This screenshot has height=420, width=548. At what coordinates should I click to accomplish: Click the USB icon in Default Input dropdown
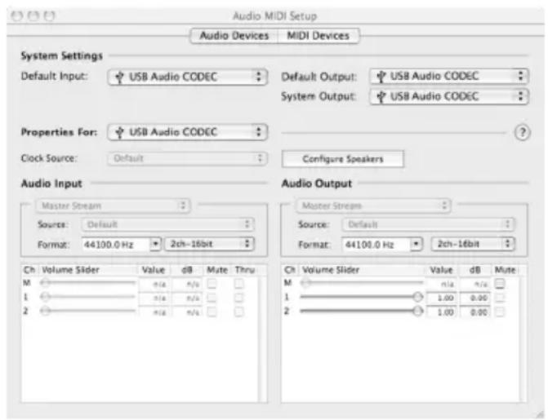119,77
